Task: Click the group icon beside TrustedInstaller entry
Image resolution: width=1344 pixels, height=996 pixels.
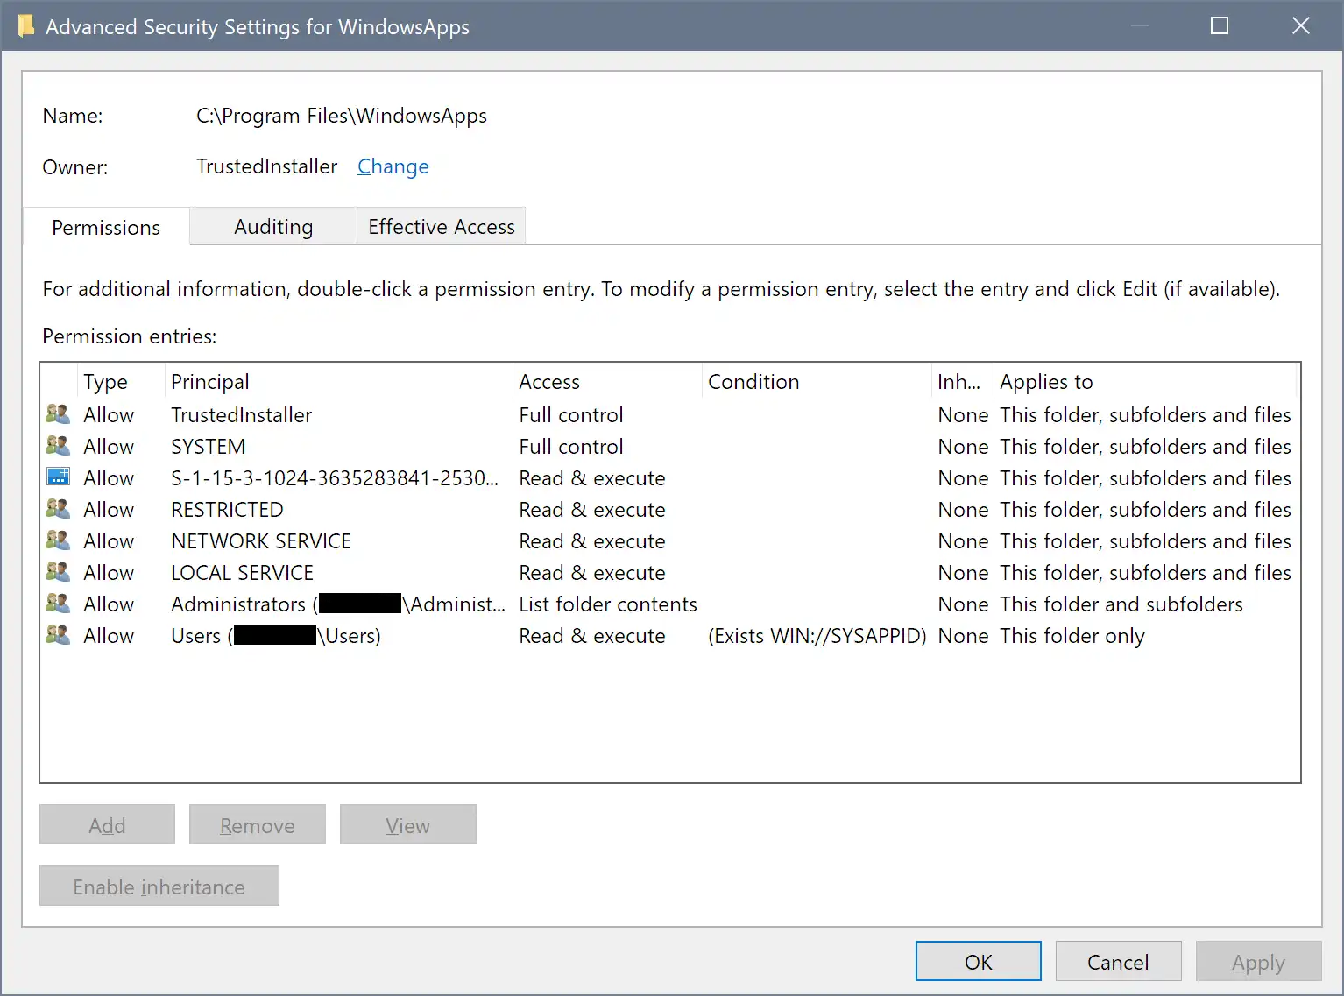Action: click(57, 413)
